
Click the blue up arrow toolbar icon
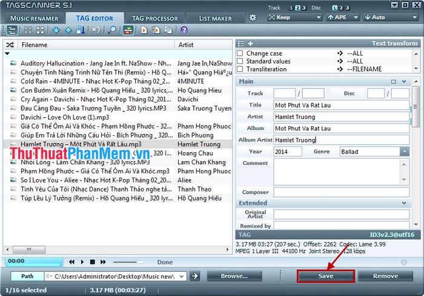click(x=68, y=30)
